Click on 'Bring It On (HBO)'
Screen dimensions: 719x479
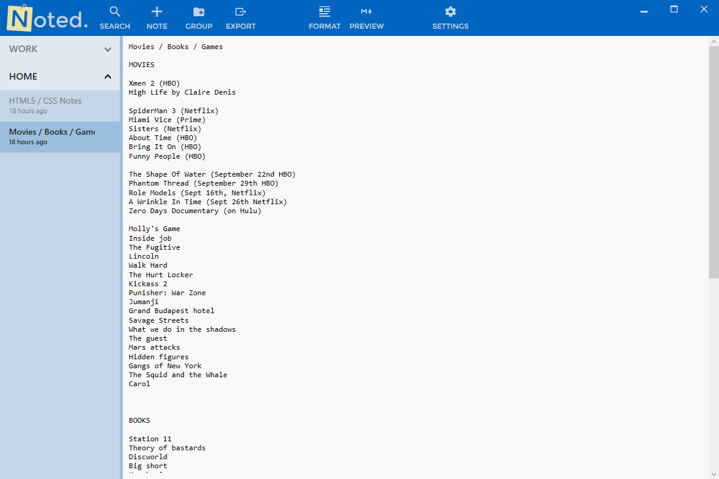(165, 147)
